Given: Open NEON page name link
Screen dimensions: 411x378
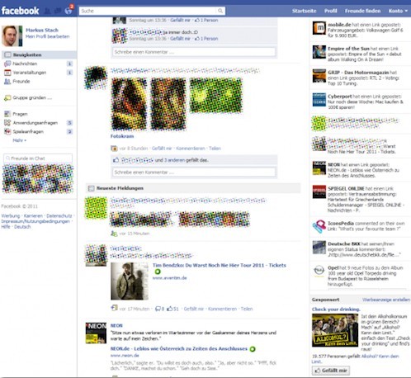Looking at the screenshot, I should coord(116,325).
